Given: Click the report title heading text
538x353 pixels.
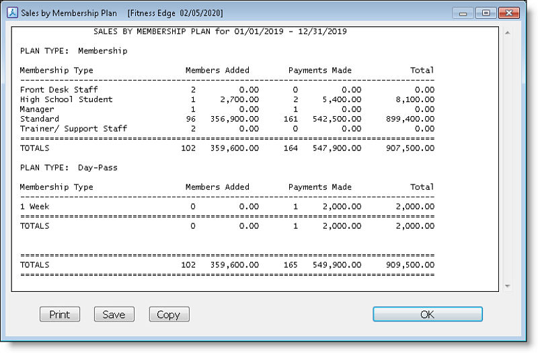Looking at the screenshot, I should click(220, 32).
